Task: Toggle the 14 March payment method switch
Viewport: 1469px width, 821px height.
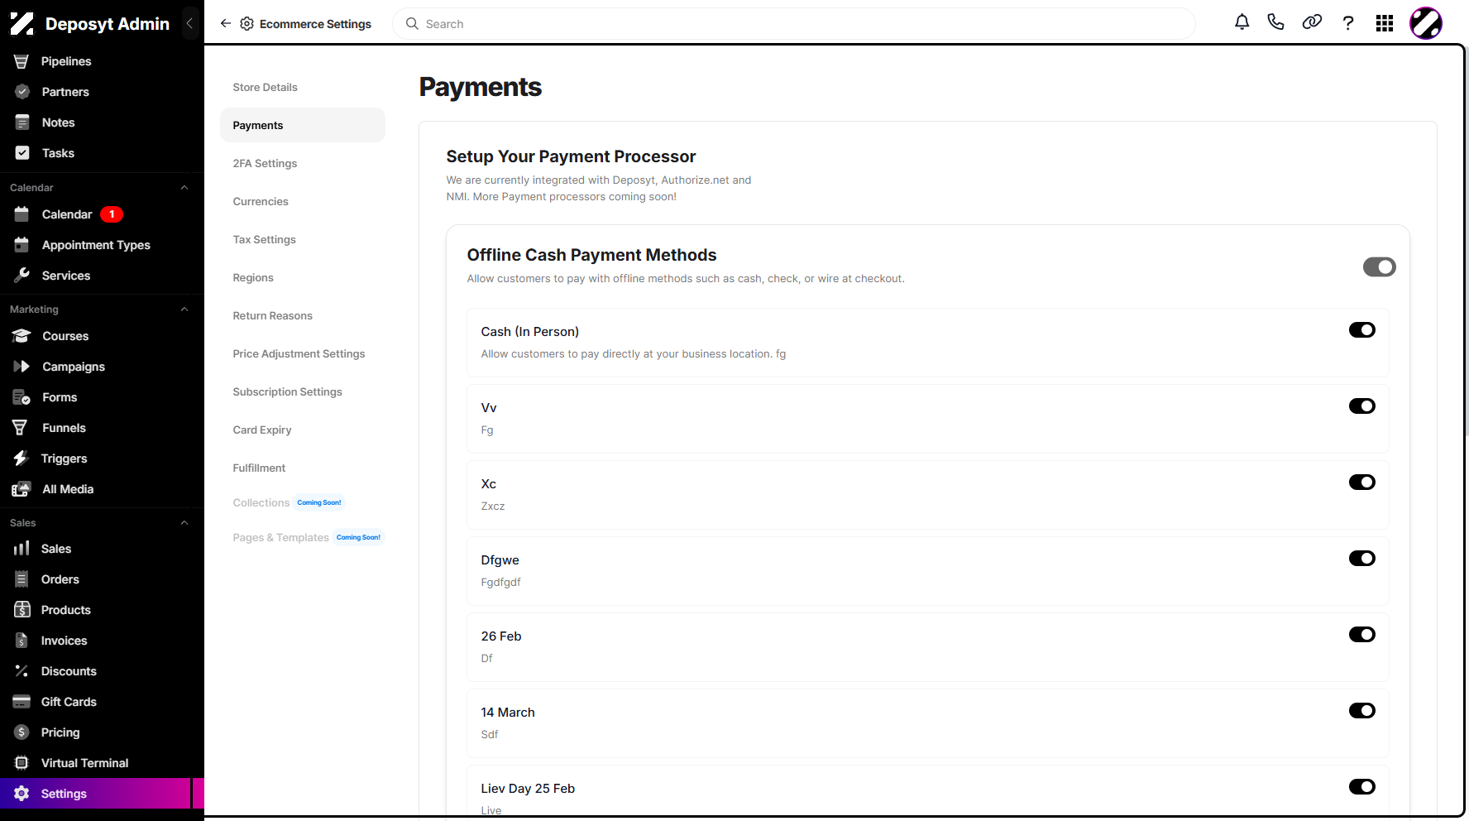Action: pyautogui.click(x=1361, y=711)
